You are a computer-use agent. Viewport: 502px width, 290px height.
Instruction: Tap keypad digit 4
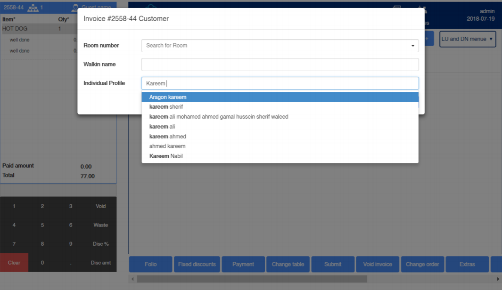tap(14, 225)
